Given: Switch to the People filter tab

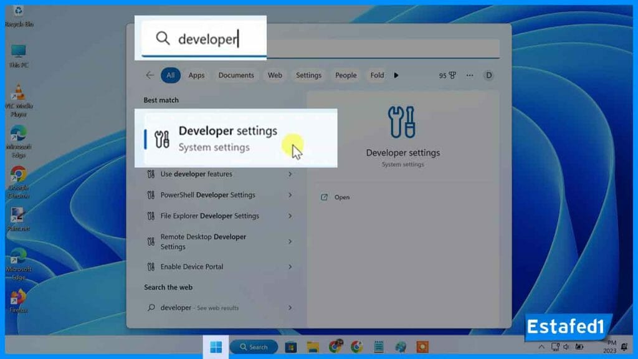Looking at the screenshot, I should (346, 75).
